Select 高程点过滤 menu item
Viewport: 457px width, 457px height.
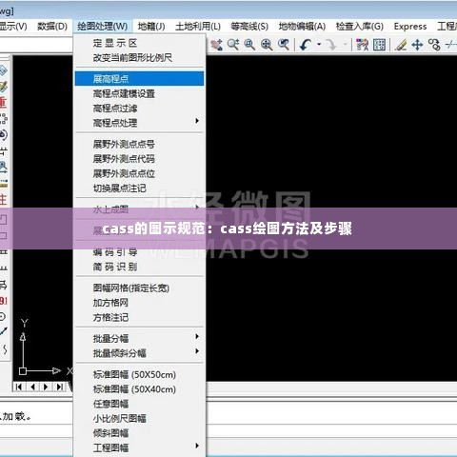pyautogui.click(x=139, y=109)
